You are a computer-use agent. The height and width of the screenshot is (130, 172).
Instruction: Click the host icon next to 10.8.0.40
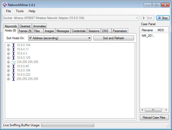[x=14, y=66]
